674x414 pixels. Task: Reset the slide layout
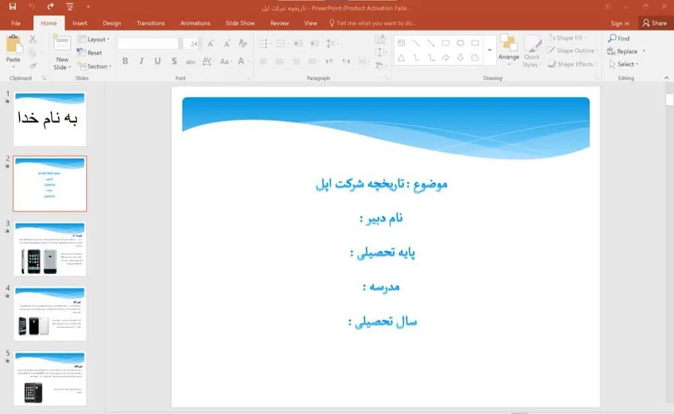[x=90, y=53]
